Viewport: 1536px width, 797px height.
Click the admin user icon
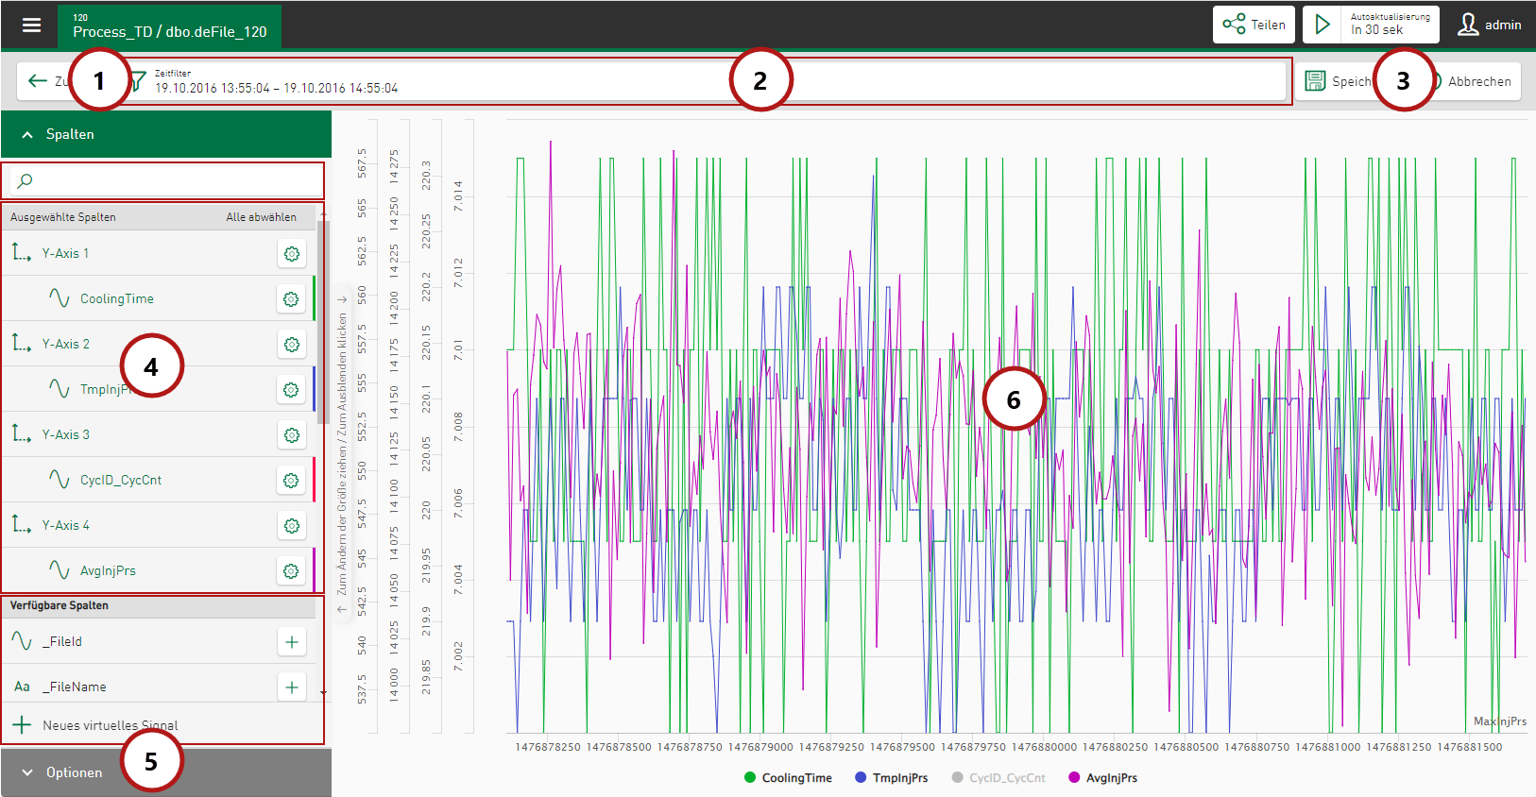(1468, 25)
